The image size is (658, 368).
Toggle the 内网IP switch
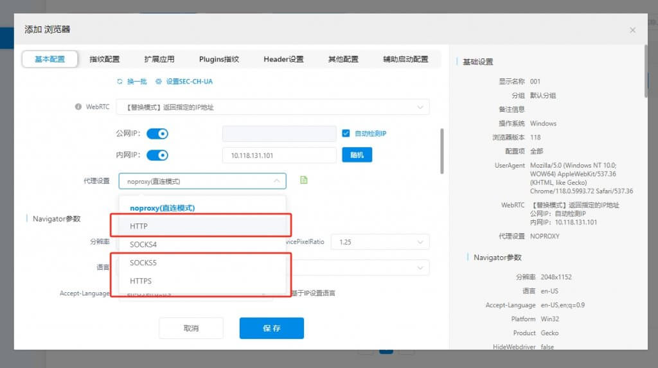tap(157, 155)
